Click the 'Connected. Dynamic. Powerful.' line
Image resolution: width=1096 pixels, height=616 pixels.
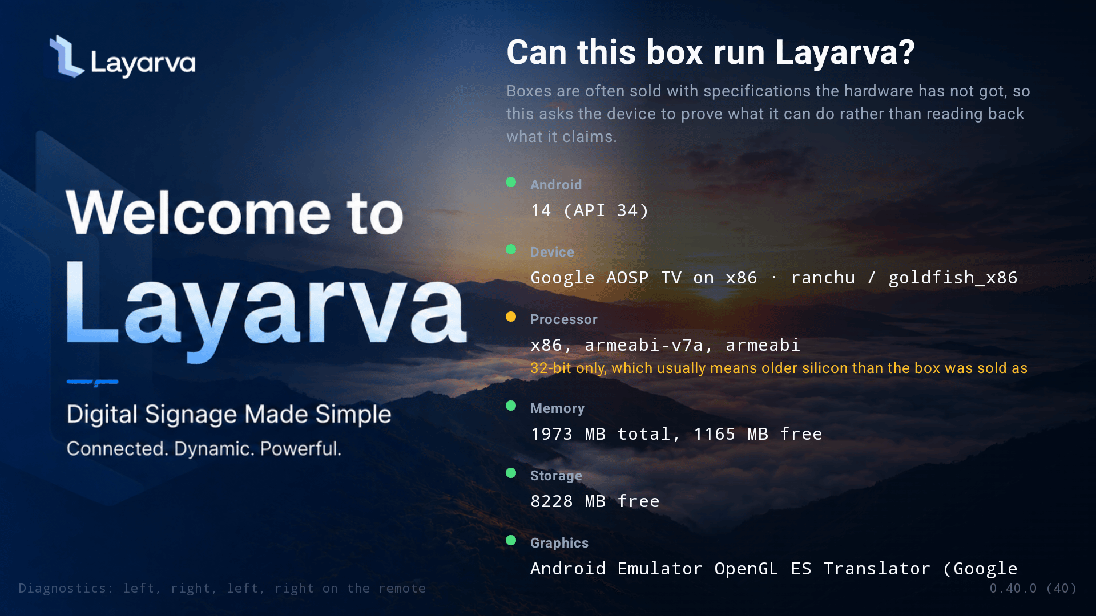(204, 449)
